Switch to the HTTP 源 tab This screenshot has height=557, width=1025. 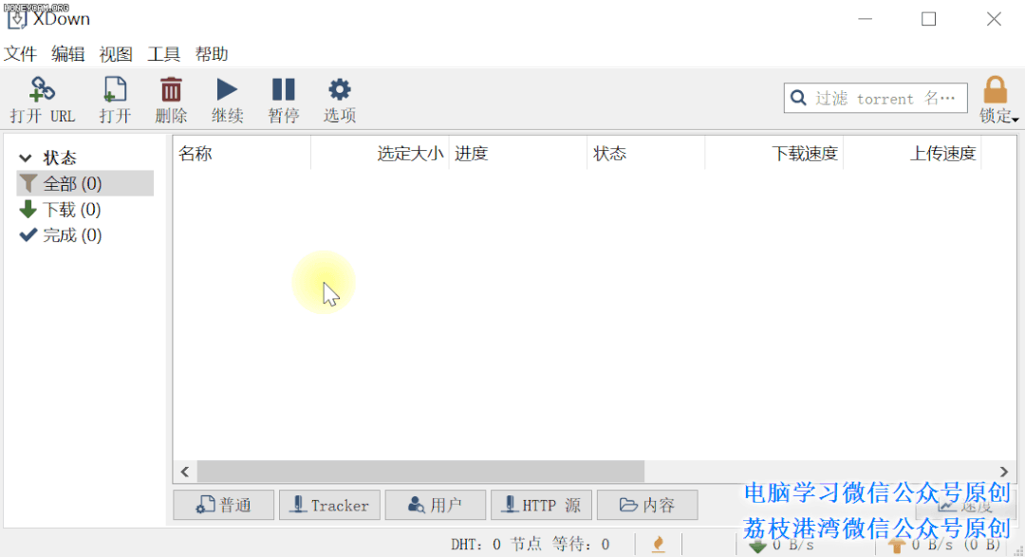(541, 505)
